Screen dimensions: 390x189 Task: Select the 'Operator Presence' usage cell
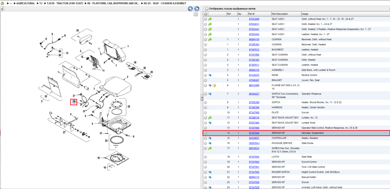311,94
